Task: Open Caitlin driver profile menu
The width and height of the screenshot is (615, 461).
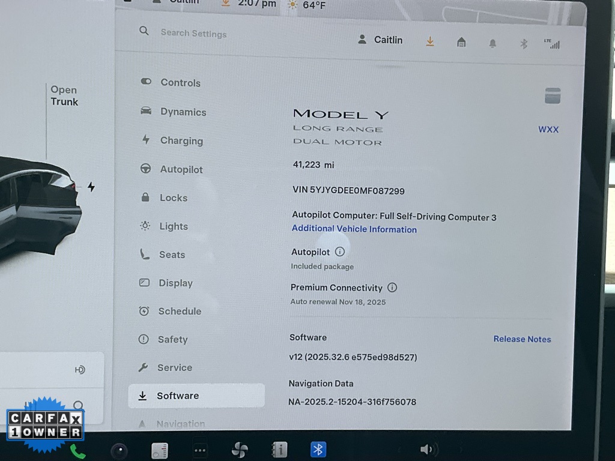Action: (381, 40)
